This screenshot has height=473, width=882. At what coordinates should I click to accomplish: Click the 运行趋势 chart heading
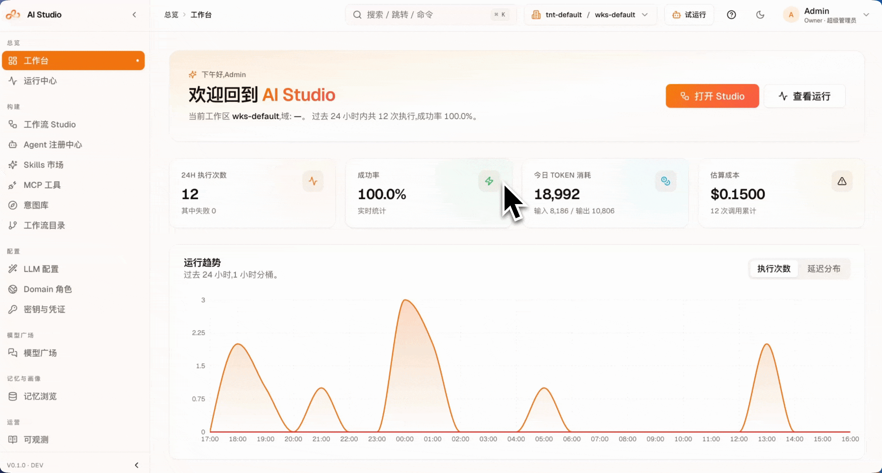[x=202, y=263]
